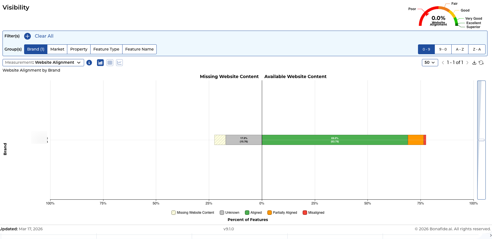
Task: Download the chart data
Action: click(474, 63)
